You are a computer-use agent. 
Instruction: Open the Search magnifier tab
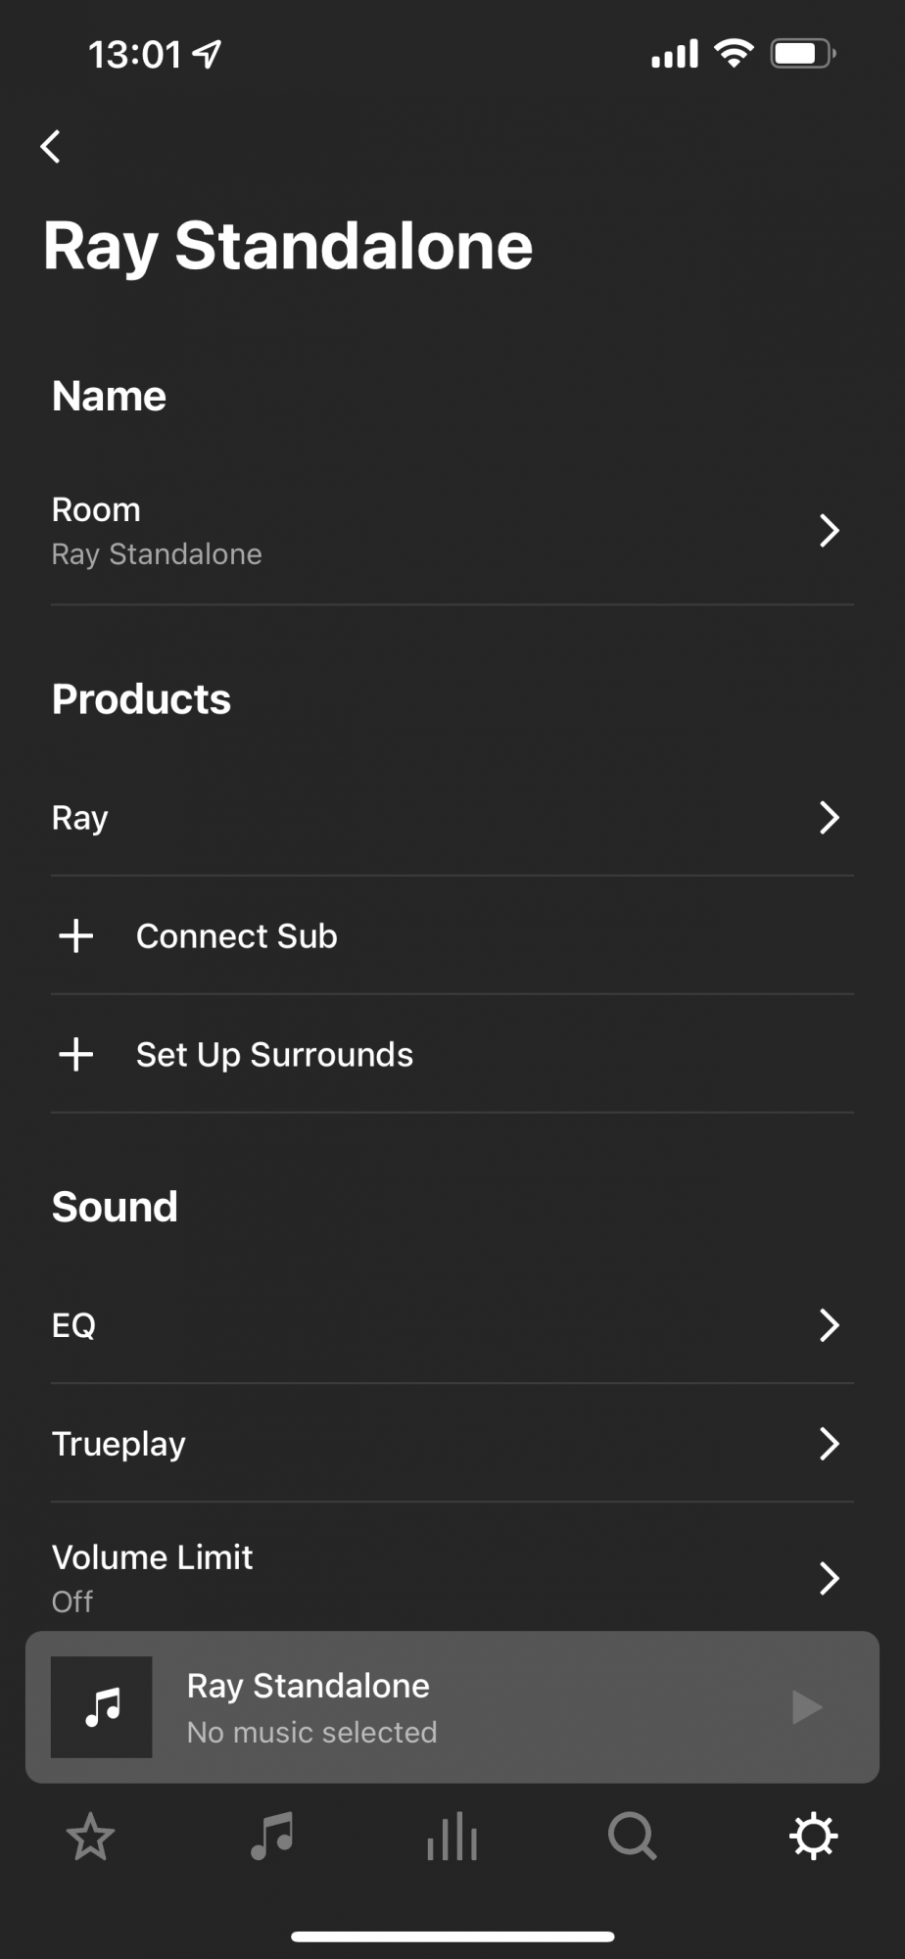pyautogui.click(x=633, y=1837)
